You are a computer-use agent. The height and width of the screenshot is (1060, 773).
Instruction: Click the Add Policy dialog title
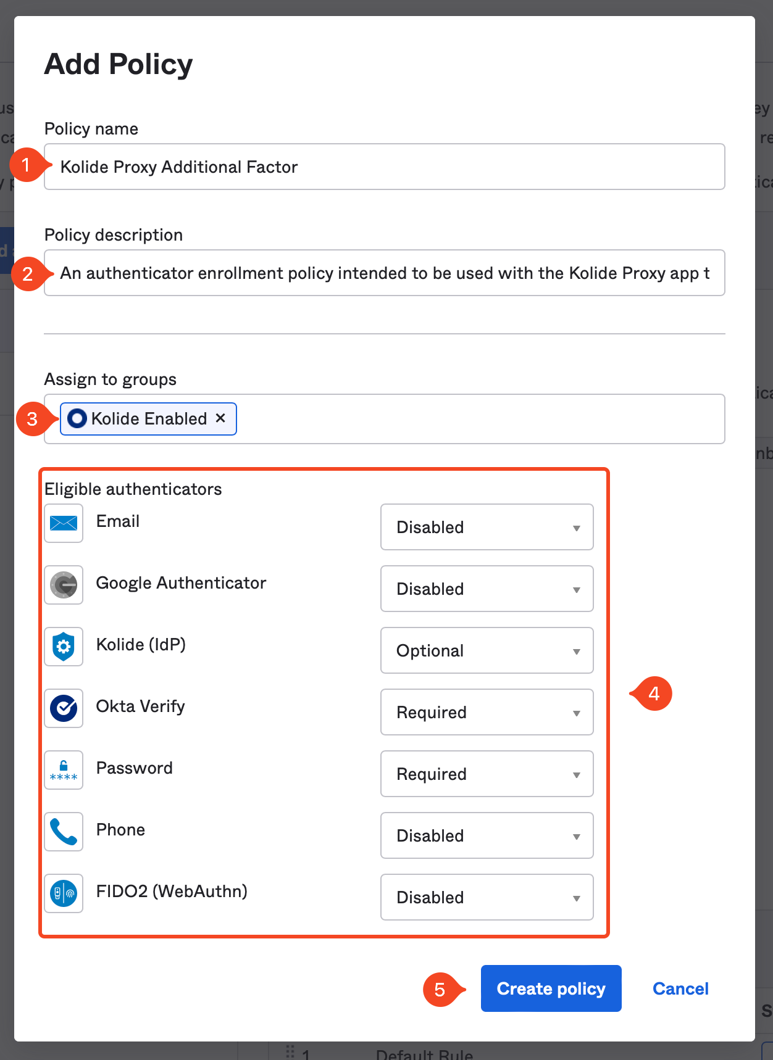(x=119, y=64)
